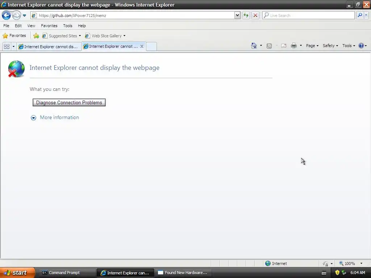Close the active tab with X
Viewport: 371px width, 278px height.
[142, 46]
